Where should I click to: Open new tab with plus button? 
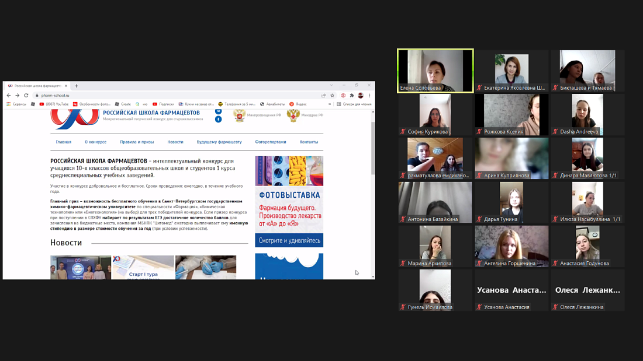click(x=76, y=86)
